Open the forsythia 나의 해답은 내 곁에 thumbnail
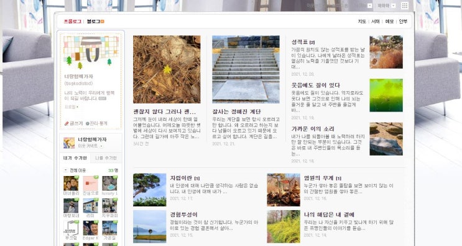462x246 pixels. 284,226
